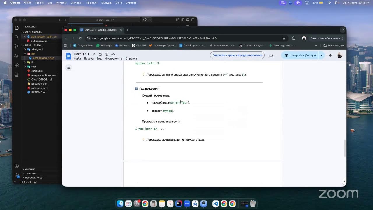View site information icon in address bar
This screenshot has height=210, width=373.
click(x=89, y=38)
